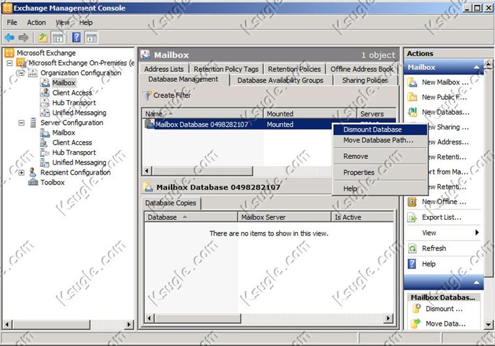Switch to the Retention Policy Tags tab

226,69
